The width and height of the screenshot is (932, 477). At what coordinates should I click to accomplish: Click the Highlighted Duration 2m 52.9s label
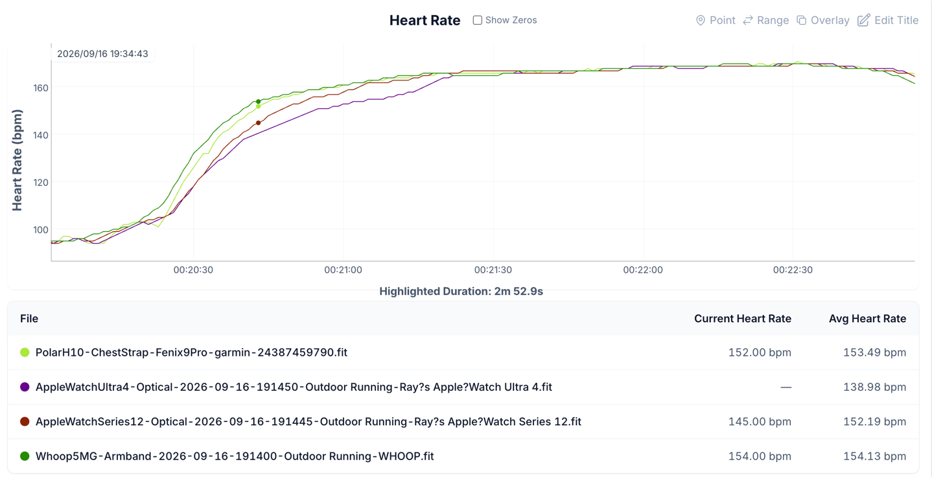tap(461, 291)
